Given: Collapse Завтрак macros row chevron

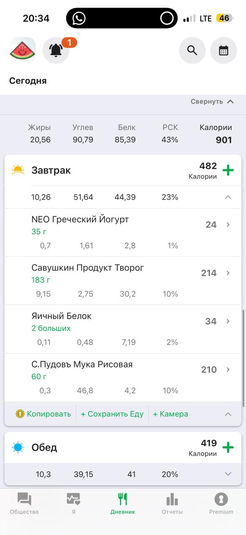Looking at the screenshot, I should [228, 197].
